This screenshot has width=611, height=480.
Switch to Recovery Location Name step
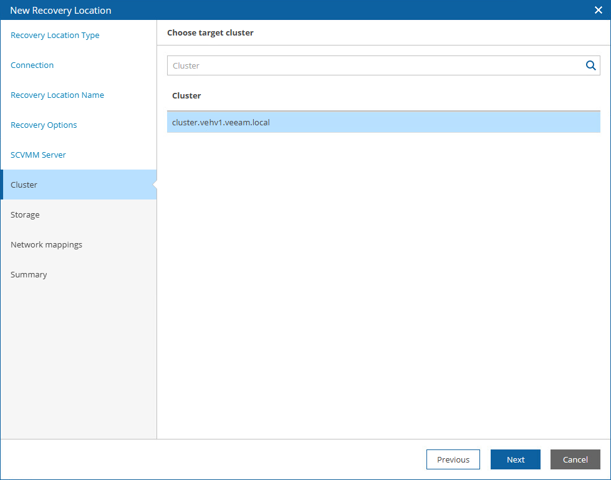[x=57, y=95]
